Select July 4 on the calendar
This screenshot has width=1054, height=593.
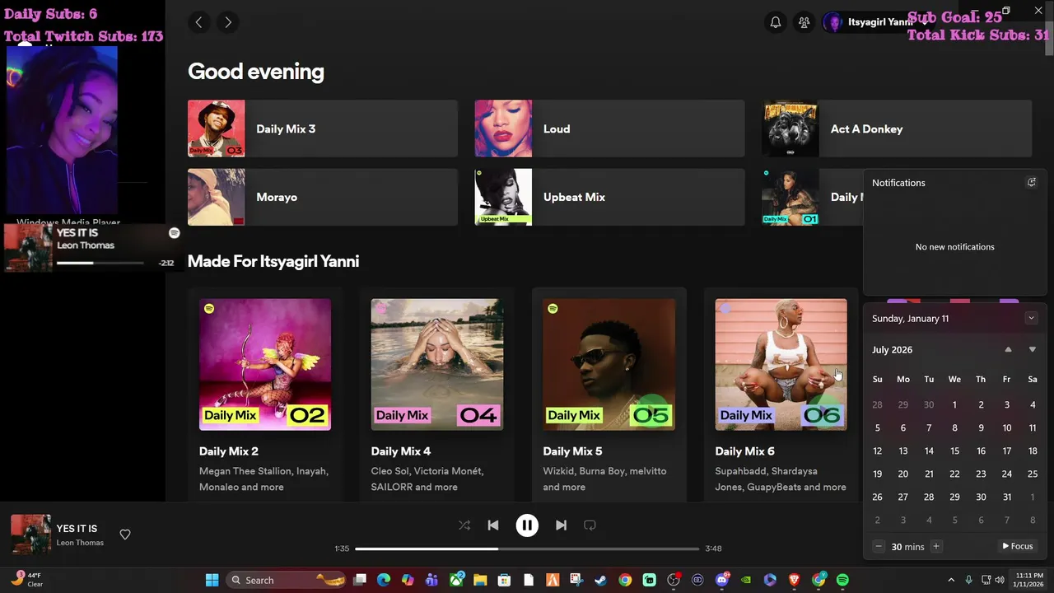coord(1033,405)
